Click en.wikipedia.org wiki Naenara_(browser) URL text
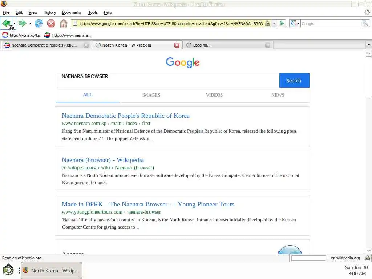 (108, 167)
